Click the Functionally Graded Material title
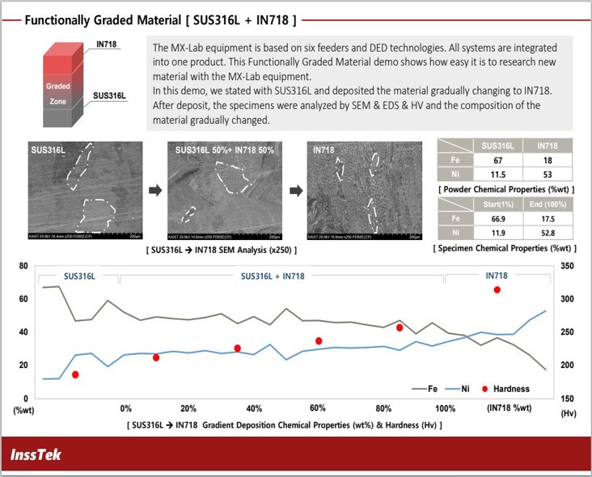The width and height of the screenshot is (592, 477). (x=160, y=20)
